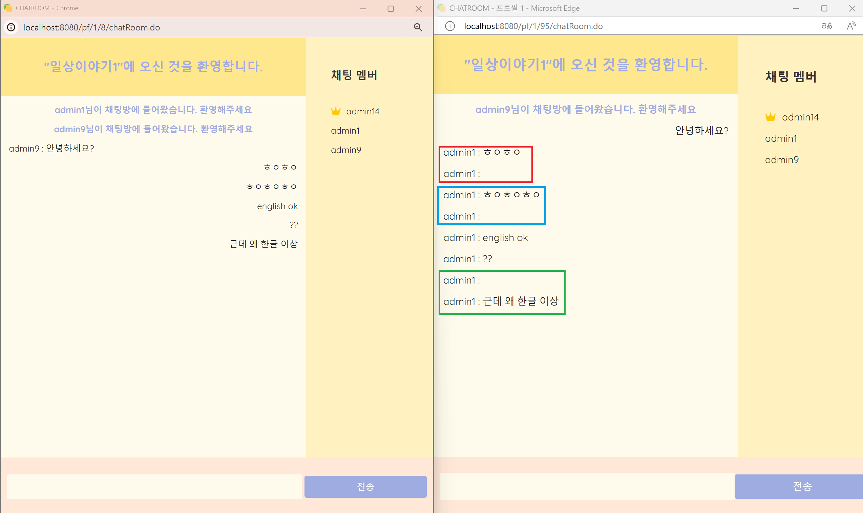This screenshot has width=863, height=513.
Task: Maximize the Chrome CHATROOM window
Action: (391, 9)
